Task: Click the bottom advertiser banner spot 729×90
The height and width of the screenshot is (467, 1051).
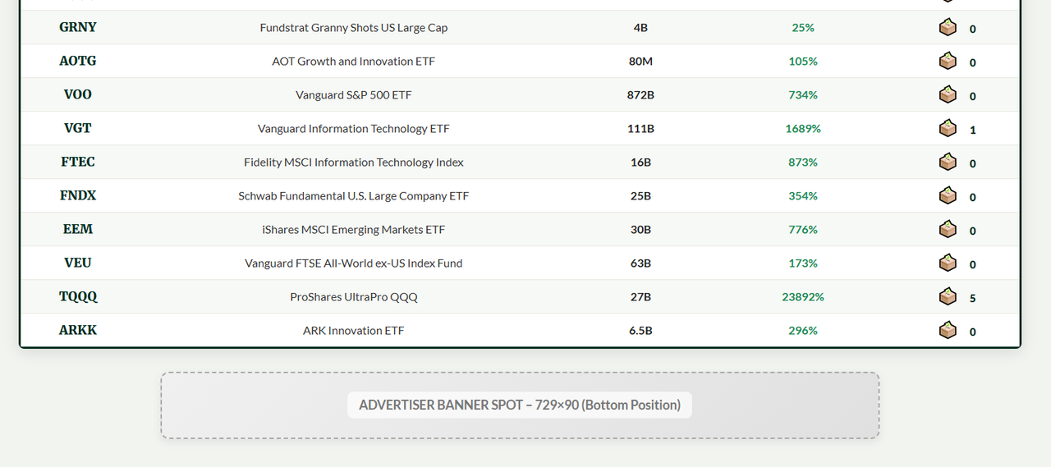Action: (520, 405)
